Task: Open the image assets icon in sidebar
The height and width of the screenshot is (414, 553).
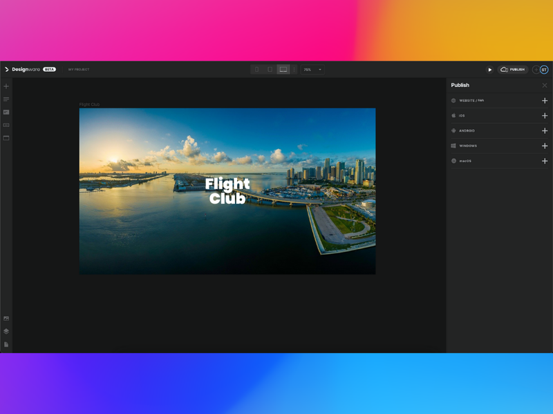Action: (x=6, y=319)
